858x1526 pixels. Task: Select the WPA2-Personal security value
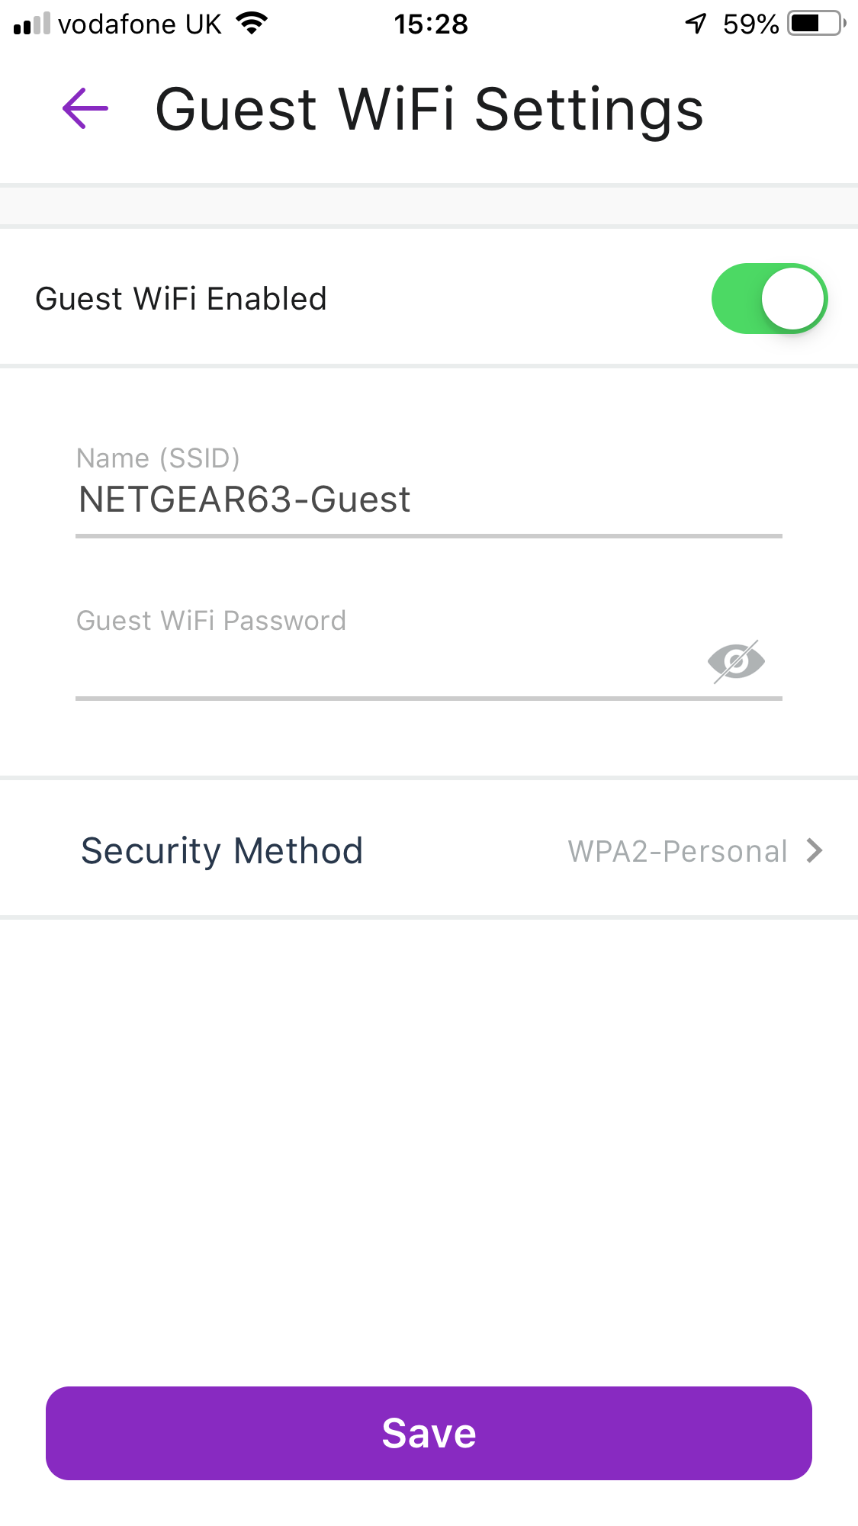pyautogui.click(x=677, y=851)
